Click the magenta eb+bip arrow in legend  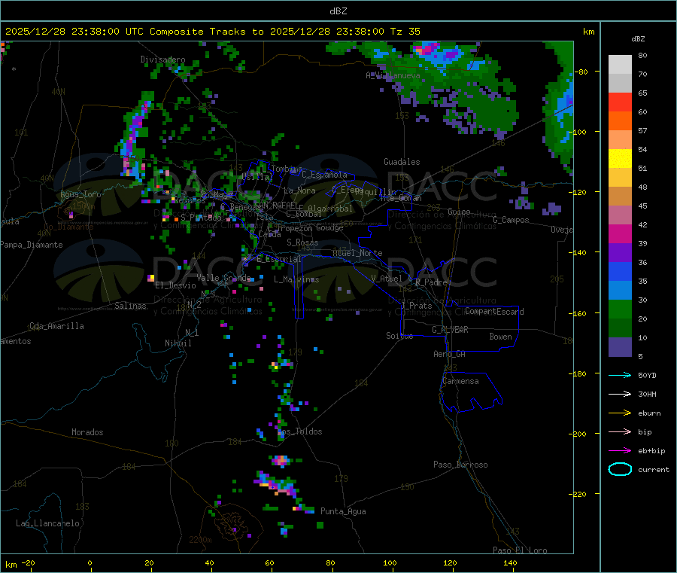pyautogui.click(x=620, y=450)
